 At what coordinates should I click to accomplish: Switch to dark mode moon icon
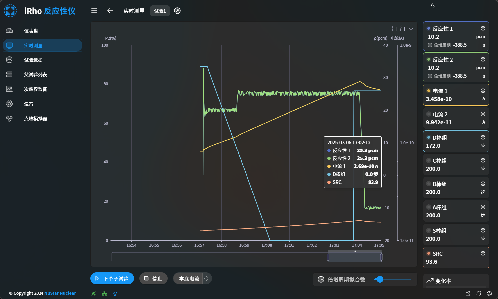point(433,5)
